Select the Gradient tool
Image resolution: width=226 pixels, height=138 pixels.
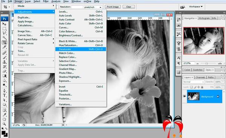[x=4, y=76]
